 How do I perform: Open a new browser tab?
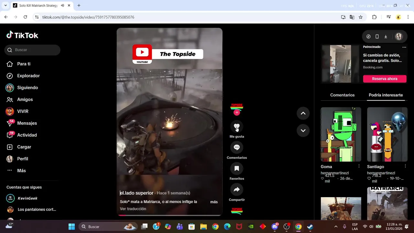79,6
